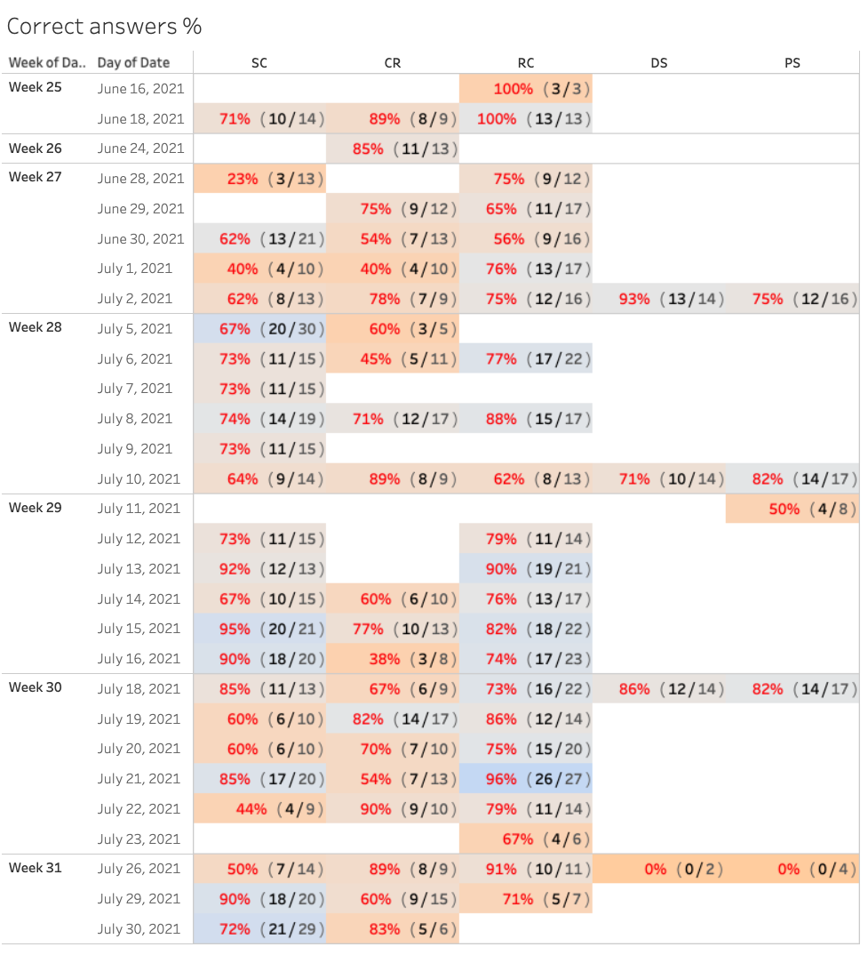The width and height of the screenshot is (868, 955).
Task: Click the 50% (4/8) PS cell
Action: coord(792,509)
